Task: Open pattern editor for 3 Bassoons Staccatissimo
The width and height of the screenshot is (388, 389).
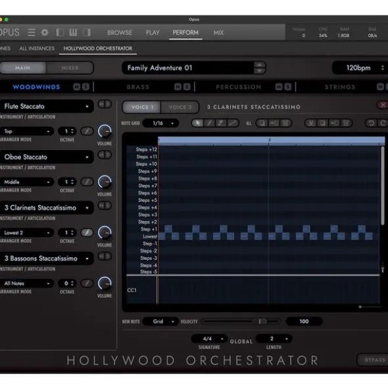Action: point(87,283)
